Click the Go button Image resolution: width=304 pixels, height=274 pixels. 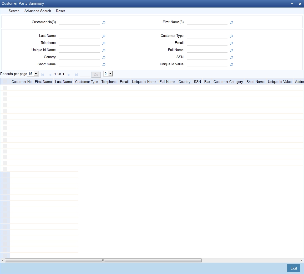96,74
